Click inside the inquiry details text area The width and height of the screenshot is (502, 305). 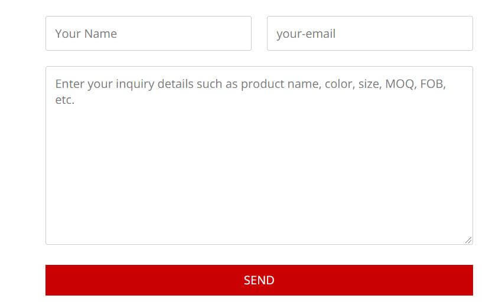[x=259, y=155]
